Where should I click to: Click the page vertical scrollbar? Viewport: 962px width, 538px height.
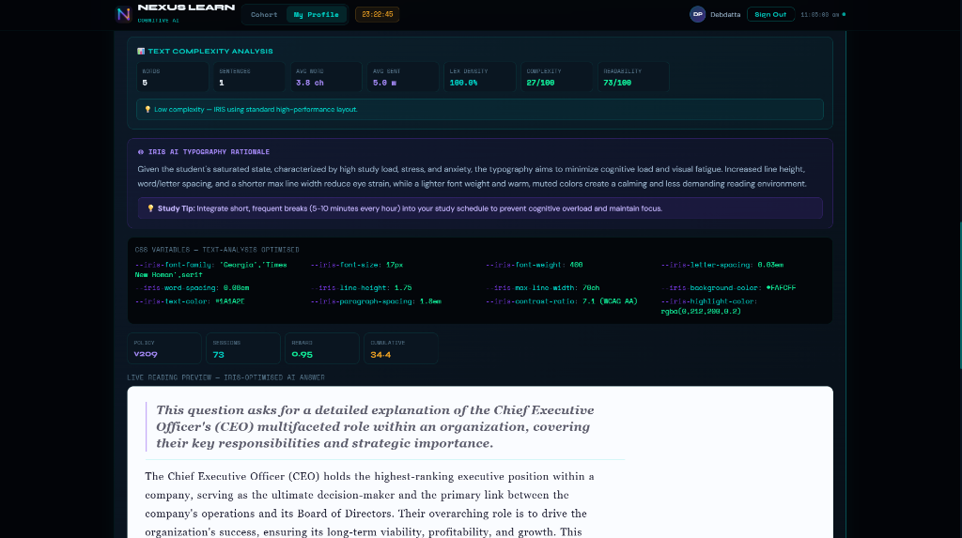[x=960, y=295]
